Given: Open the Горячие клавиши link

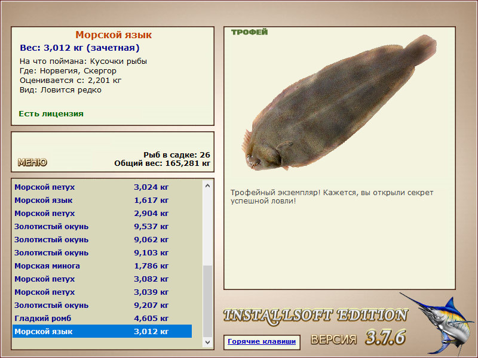Looking at the screenshot, I should click(262, 341).
